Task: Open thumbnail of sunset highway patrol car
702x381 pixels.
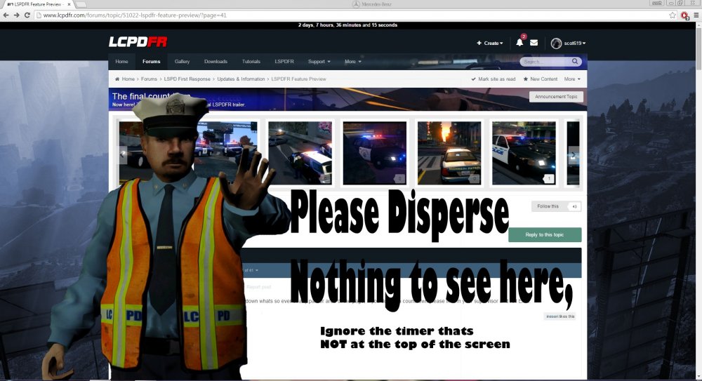Action: 449,153
